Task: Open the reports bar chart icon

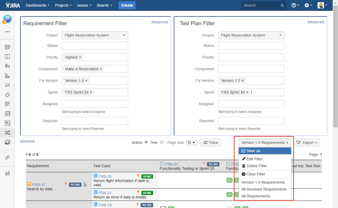Action: pyautogui.click(x=7, y=76)
